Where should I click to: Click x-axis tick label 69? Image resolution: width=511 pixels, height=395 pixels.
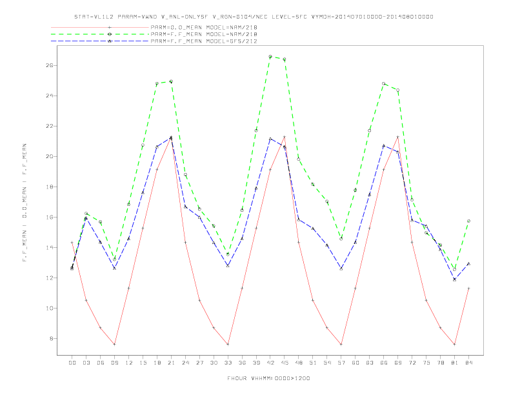pos(398,363)
